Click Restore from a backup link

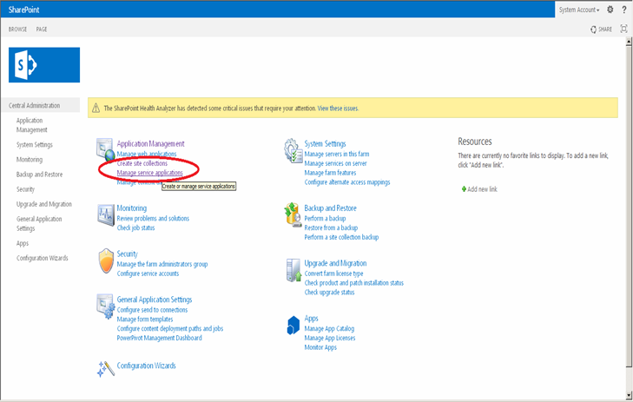[x=331, y=227]
